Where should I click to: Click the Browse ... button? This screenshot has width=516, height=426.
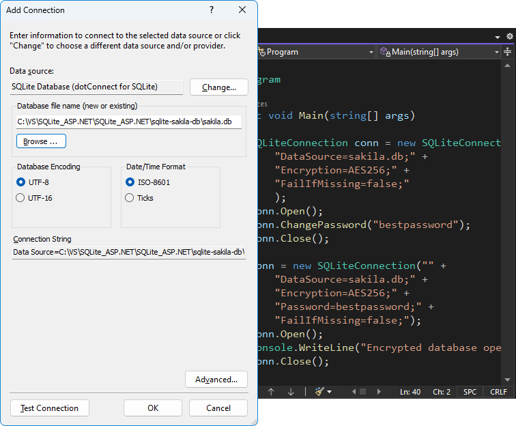(41, 141)
